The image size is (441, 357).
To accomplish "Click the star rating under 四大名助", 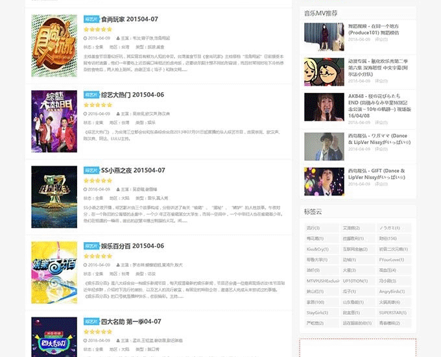I will (x=98, y=332).
